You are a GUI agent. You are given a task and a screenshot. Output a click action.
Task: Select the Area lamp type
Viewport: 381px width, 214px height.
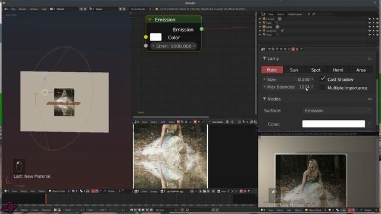[361, 70]
